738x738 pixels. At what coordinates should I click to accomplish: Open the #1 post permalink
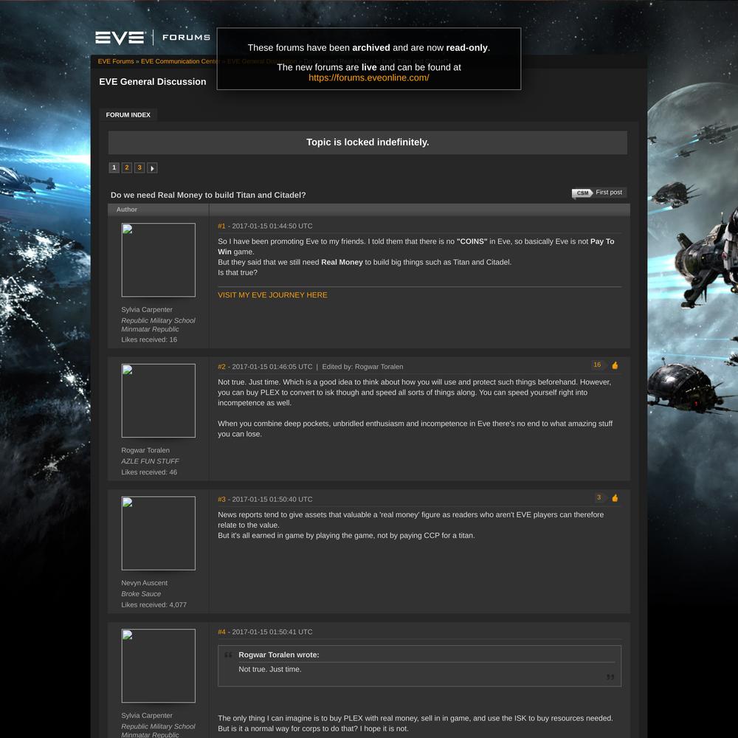tap(221, 226)
